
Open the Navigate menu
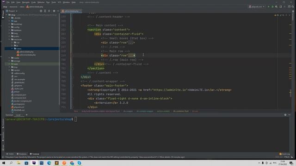click(x=26, y=2)
